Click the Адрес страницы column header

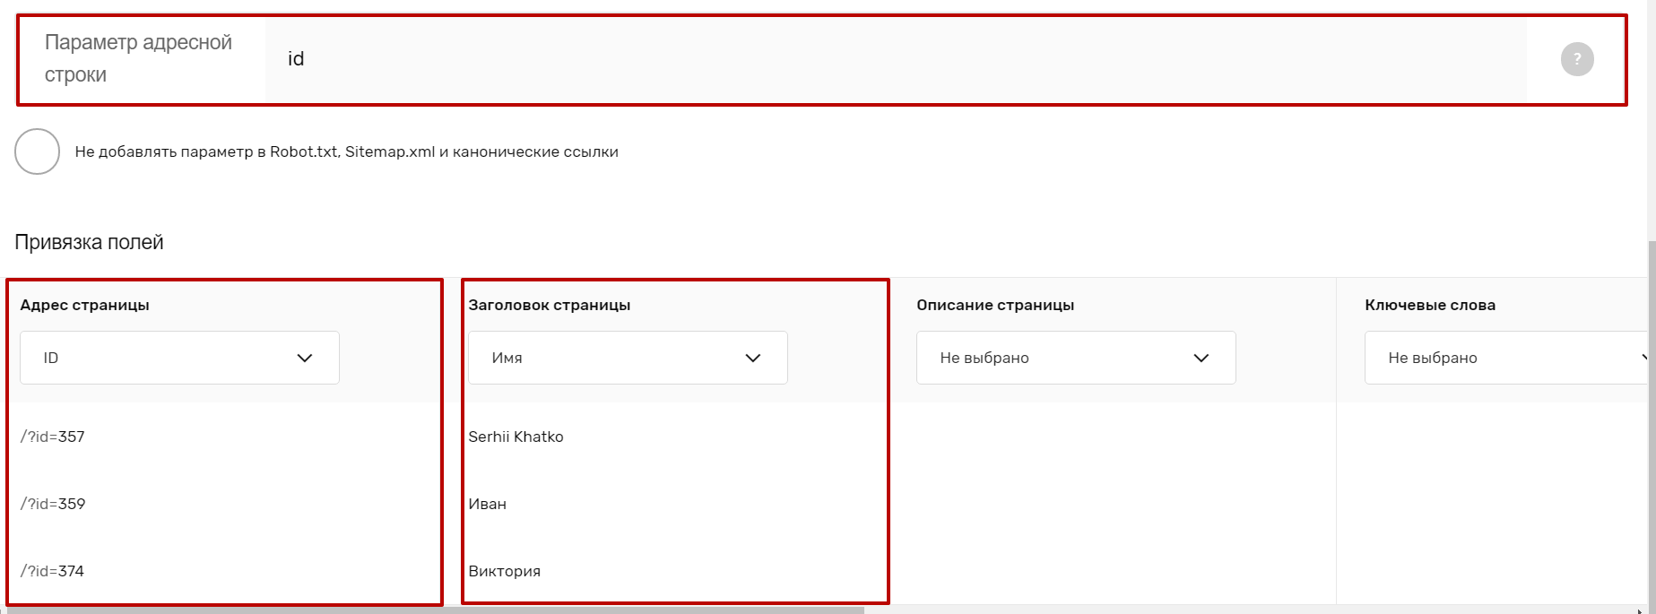tap(84, 305)
